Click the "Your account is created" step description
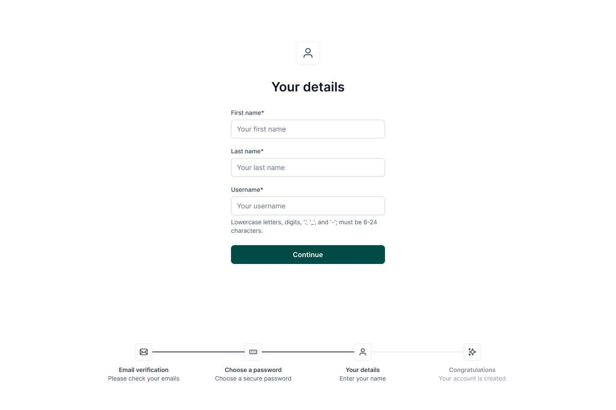This screenshot has width=616, height=410. (472, 378)
